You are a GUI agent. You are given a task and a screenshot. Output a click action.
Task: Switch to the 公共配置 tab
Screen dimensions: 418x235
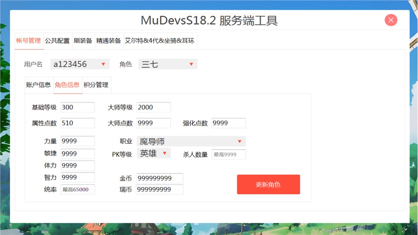pos(57,41)
